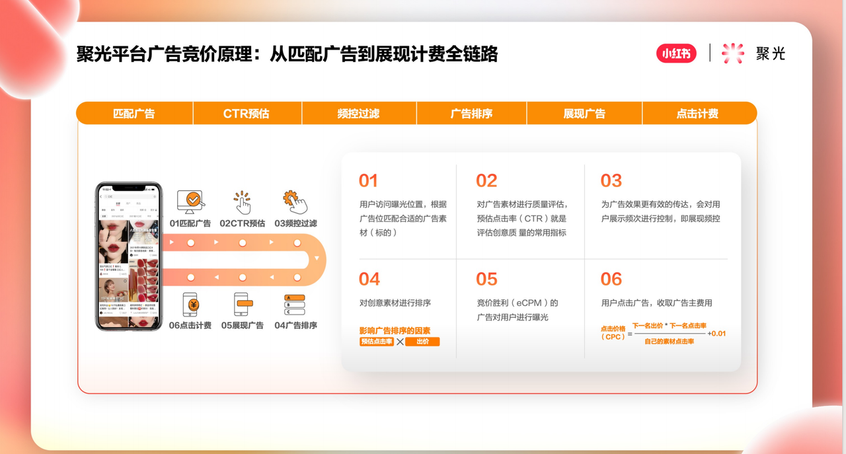Select the 展现广告 phone banner icon
Viewport: 846px width, 454px height.
coord(243,305)
